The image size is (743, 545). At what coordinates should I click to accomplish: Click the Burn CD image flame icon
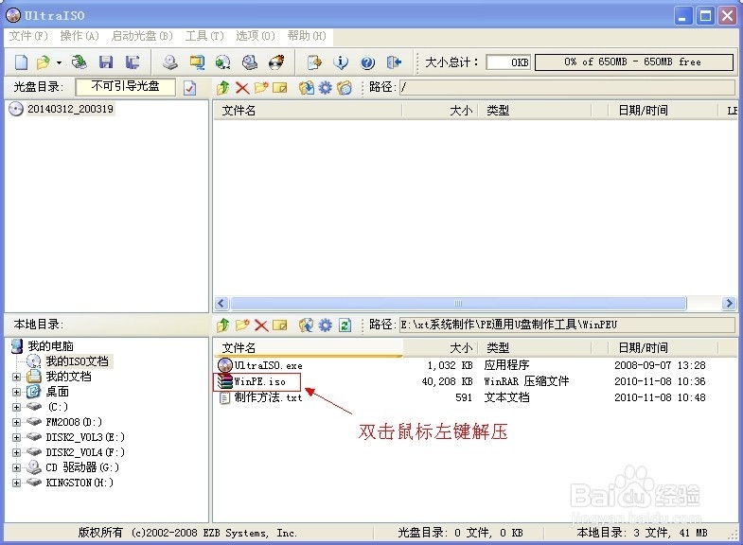tap(276, 62)
